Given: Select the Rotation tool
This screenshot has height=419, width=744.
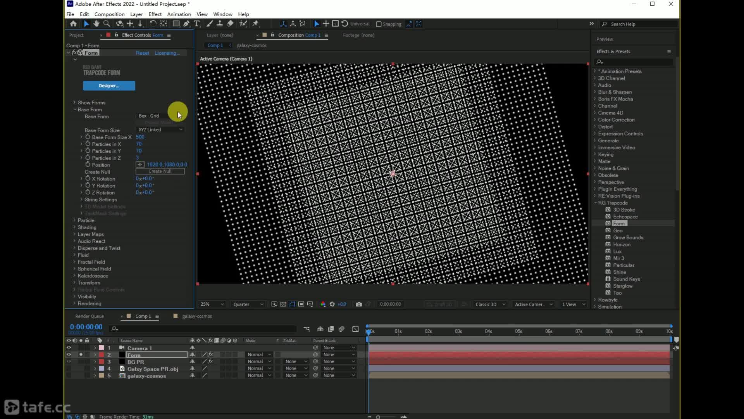Looking at the screenshot, I should (153, 24).
